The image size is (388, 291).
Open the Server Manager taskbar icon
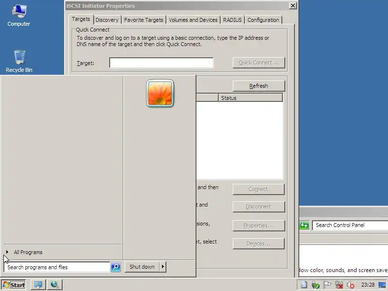(38, 285)
